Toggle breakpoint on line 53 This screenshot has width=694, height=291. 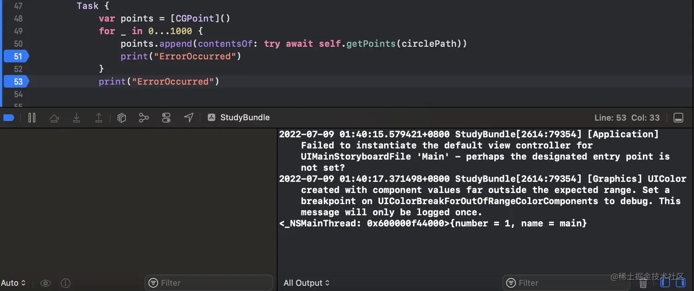pos(17,82)
